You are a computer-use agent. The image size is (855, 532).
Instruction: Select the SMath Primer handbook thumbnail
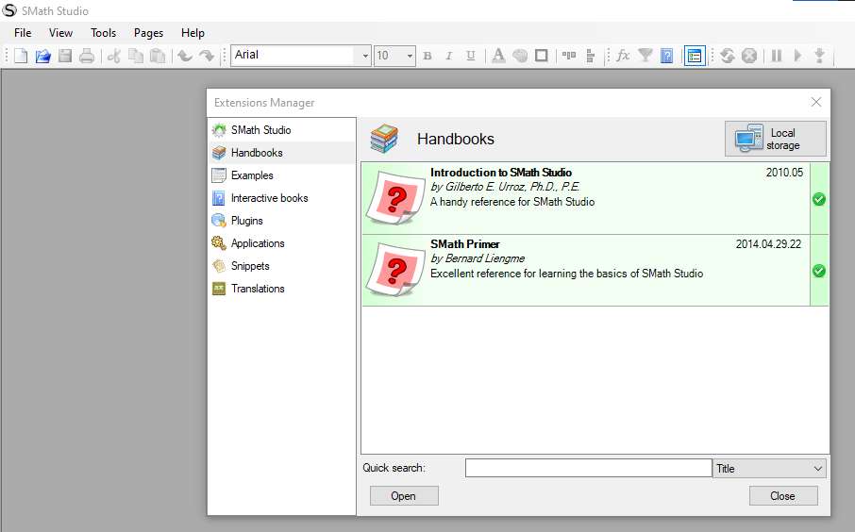395,271
